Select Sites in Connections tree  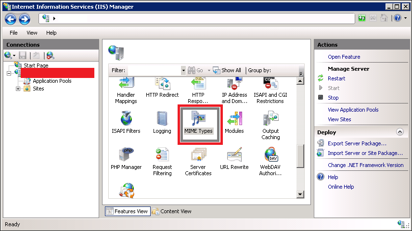pos(39,89)
